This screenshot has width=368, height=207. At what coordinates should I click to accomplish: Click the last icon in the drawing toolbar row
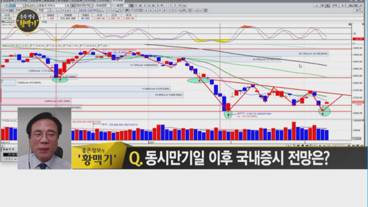[x=206, y=10]
